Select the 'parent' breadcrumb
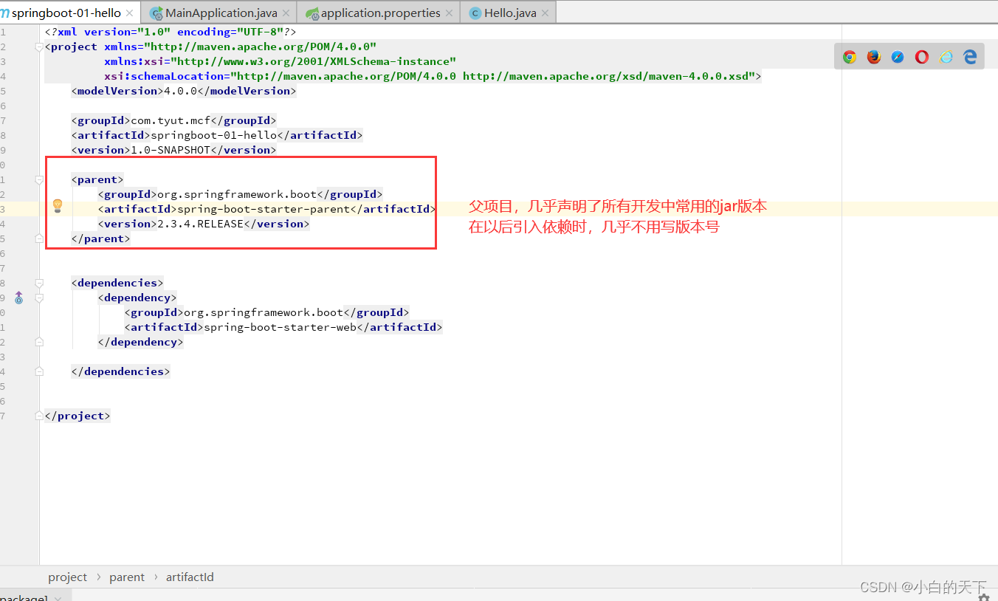The width and height of the screenshot is (998, 601). click(x=127, y=577)
